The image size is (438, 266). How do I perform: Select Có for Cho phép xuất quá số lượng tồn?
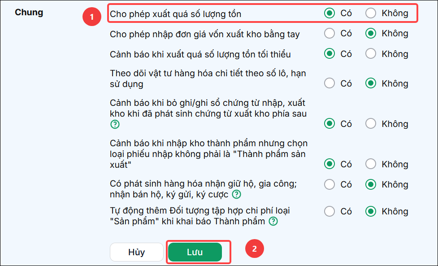(330, 13)
